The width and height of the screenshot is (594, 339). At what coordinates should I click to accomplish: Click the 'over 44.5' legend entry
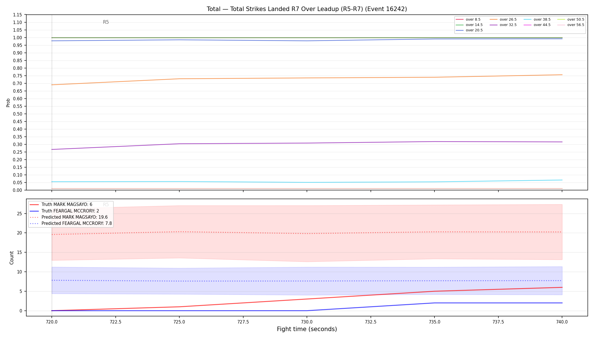click(x=537, y=25)
